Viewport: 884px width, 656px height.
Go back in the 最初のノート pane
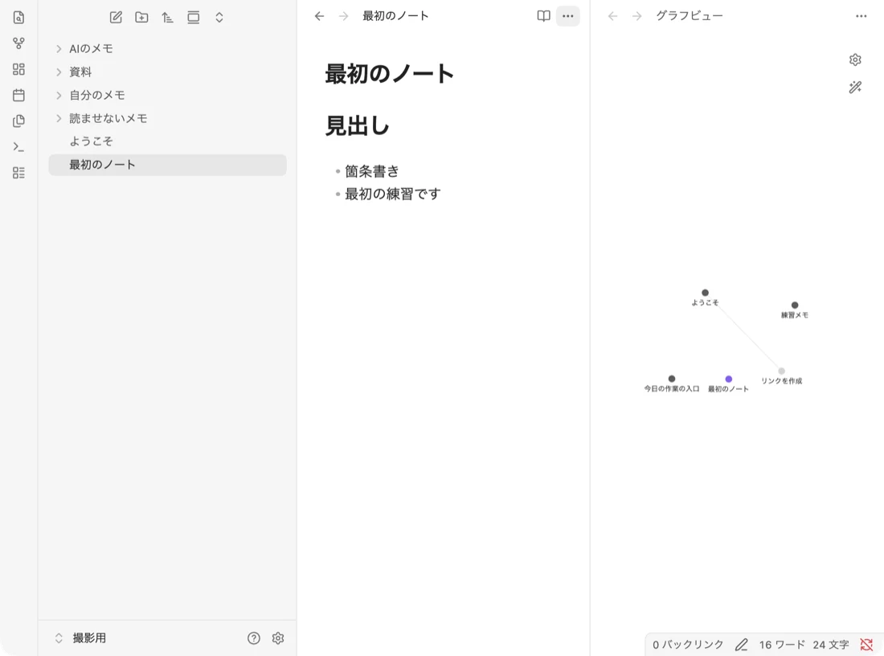pyautogui.click(x=320, y=16)
